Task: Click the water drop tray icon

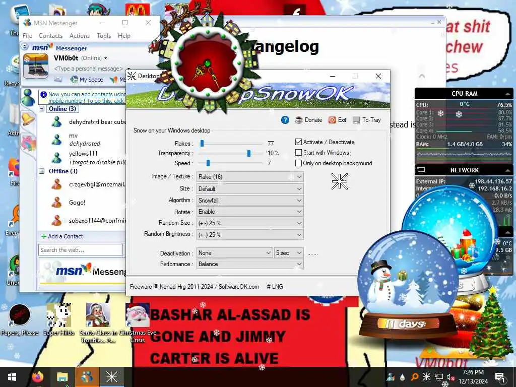Action: point(403,377)
